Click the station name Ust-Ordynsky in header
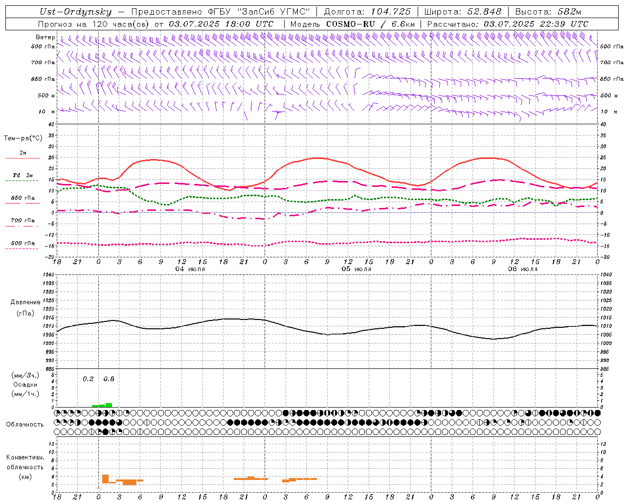The image size is (626, 501). [75, 12]
